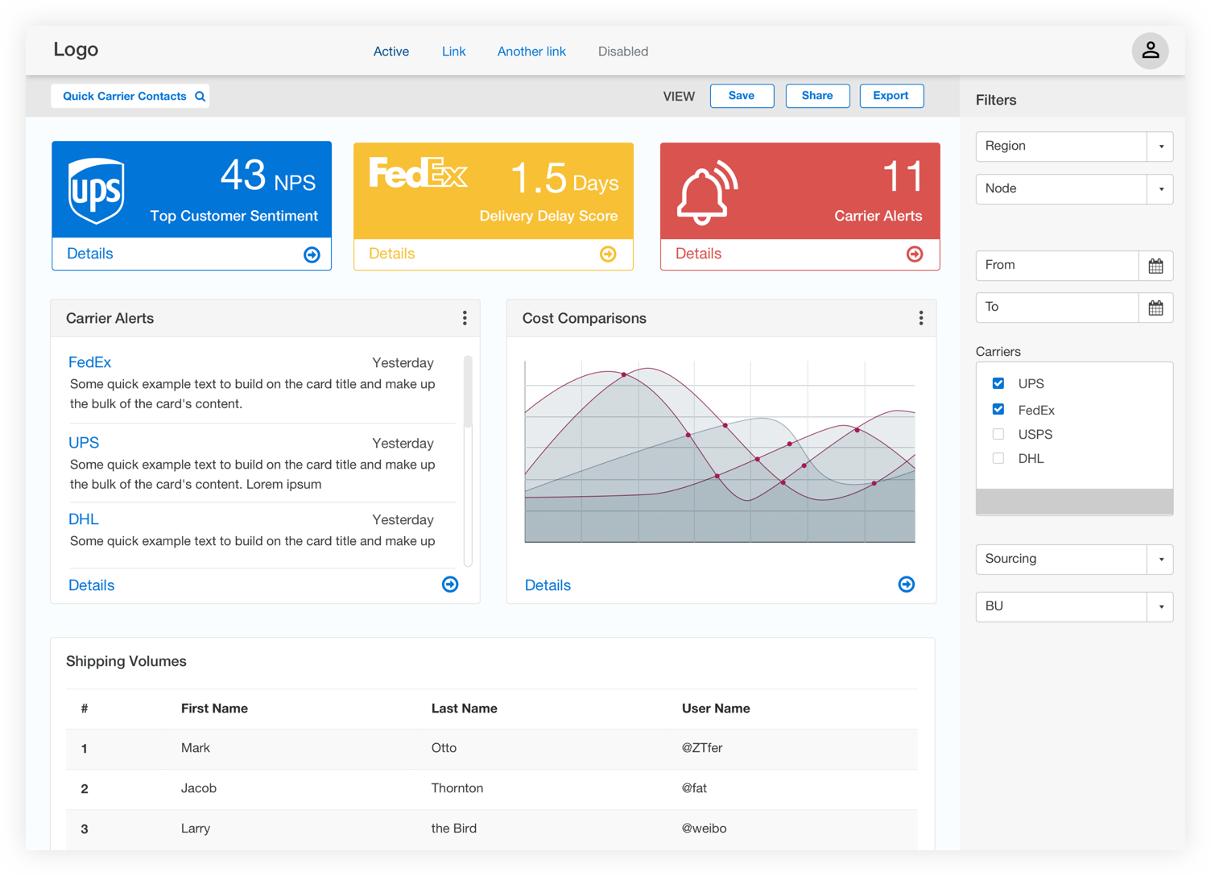Click the First Name column header
1211x876 pixels.
(214, 709)
